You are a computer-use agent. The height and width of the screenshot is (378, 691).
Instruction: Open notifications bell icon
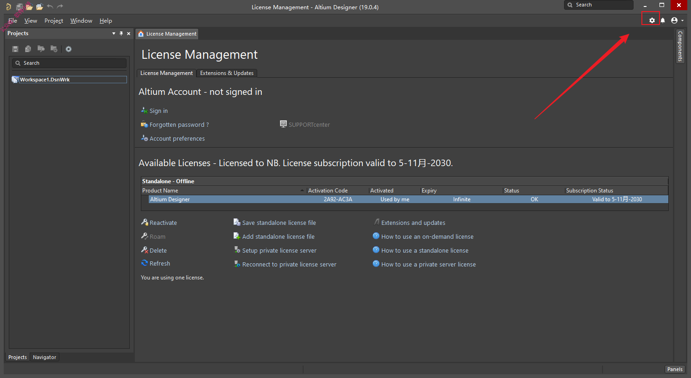point(663,20)
